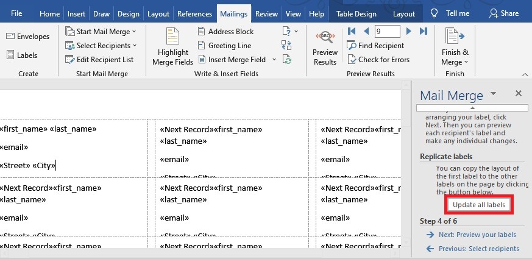Screen dimensions: 532x259
Task: Switch to the Home tab
Action: tap(49, 14)
